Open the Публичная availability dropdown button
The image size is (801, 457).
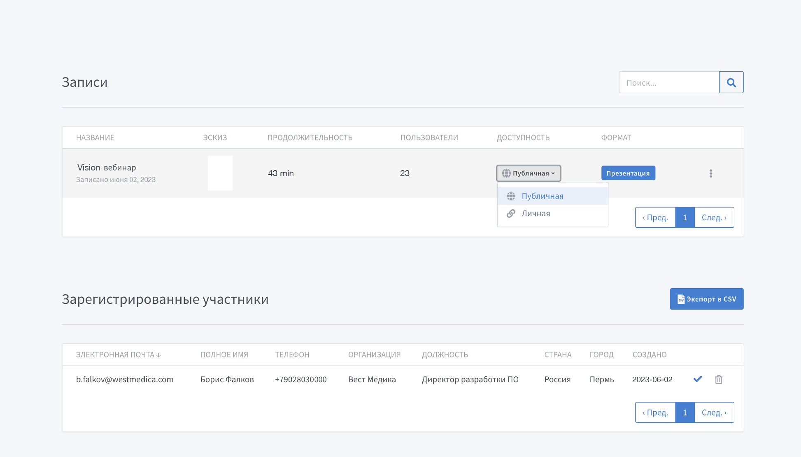coord(529,173)
